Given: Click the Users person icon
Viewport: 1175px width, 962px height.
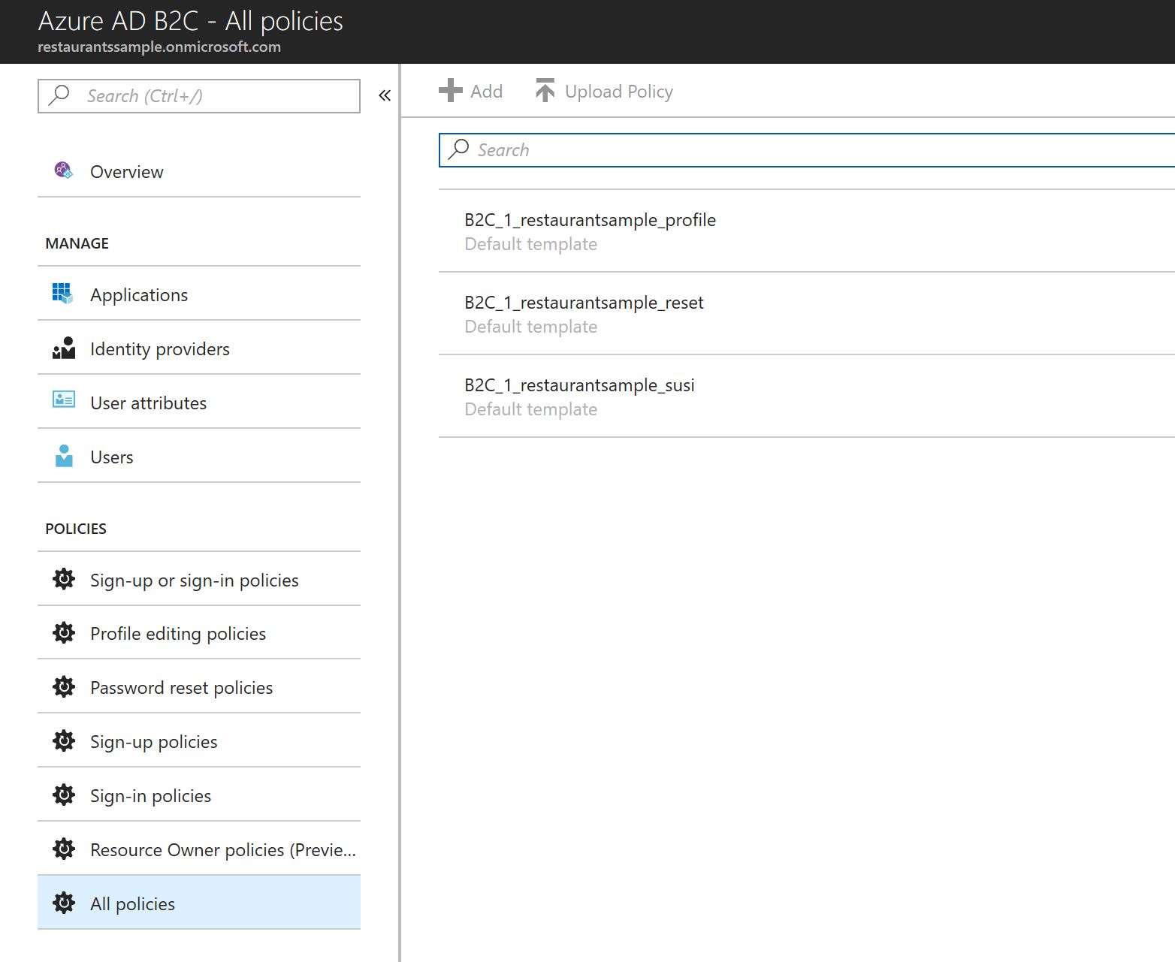Looking at the screenshot, I should [x=64, y=456].
